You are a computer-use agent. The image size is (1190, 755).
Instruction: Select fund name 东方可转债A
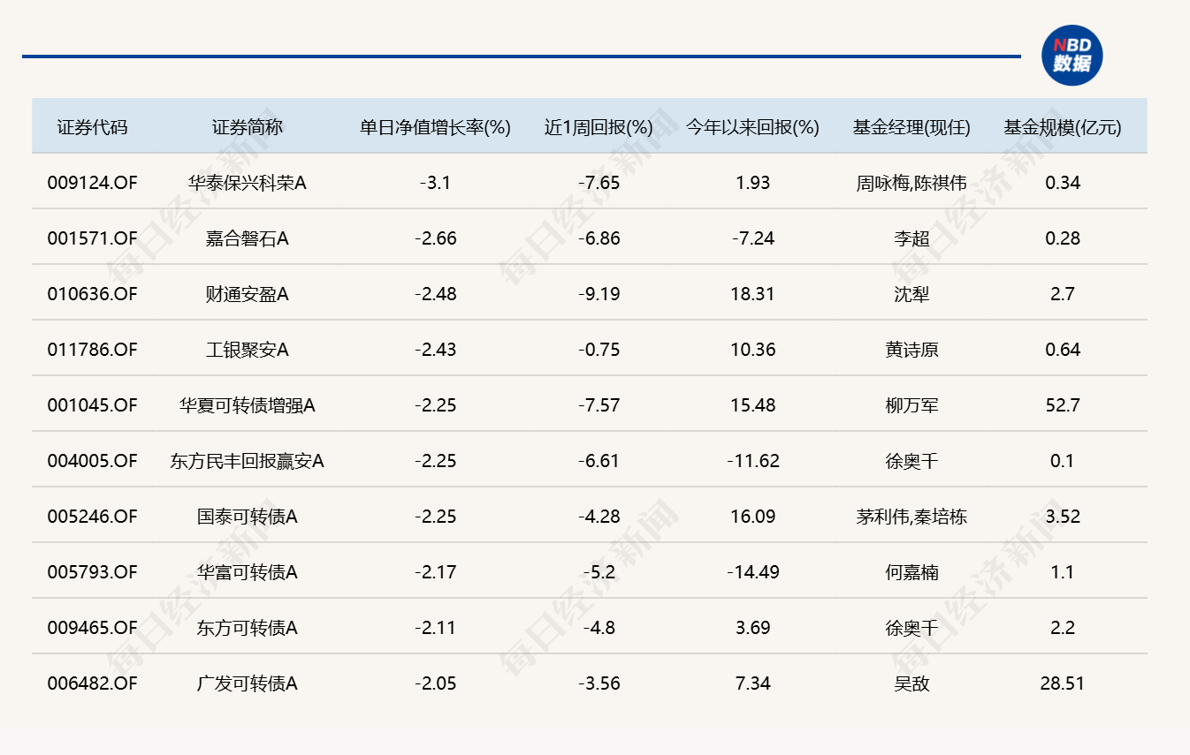pos(248,628)
